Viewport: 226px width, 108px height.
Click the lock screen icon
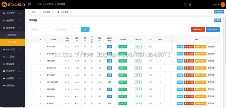click(190, 4)
